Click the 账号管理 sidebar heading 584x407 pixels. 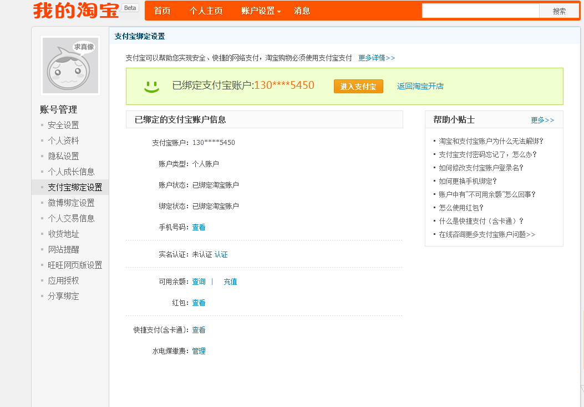(x=58, y=110)
